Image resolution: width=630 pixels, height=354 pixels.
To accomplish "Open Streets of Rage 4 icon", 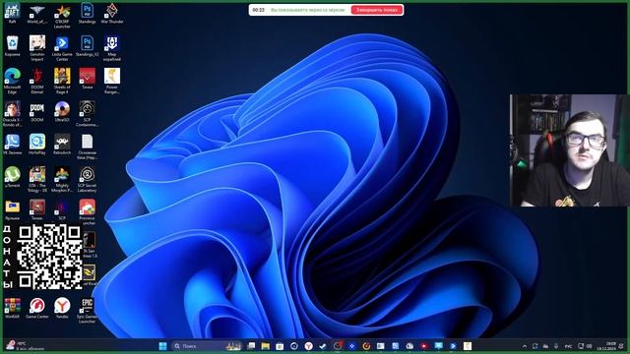I will (62, 81).
